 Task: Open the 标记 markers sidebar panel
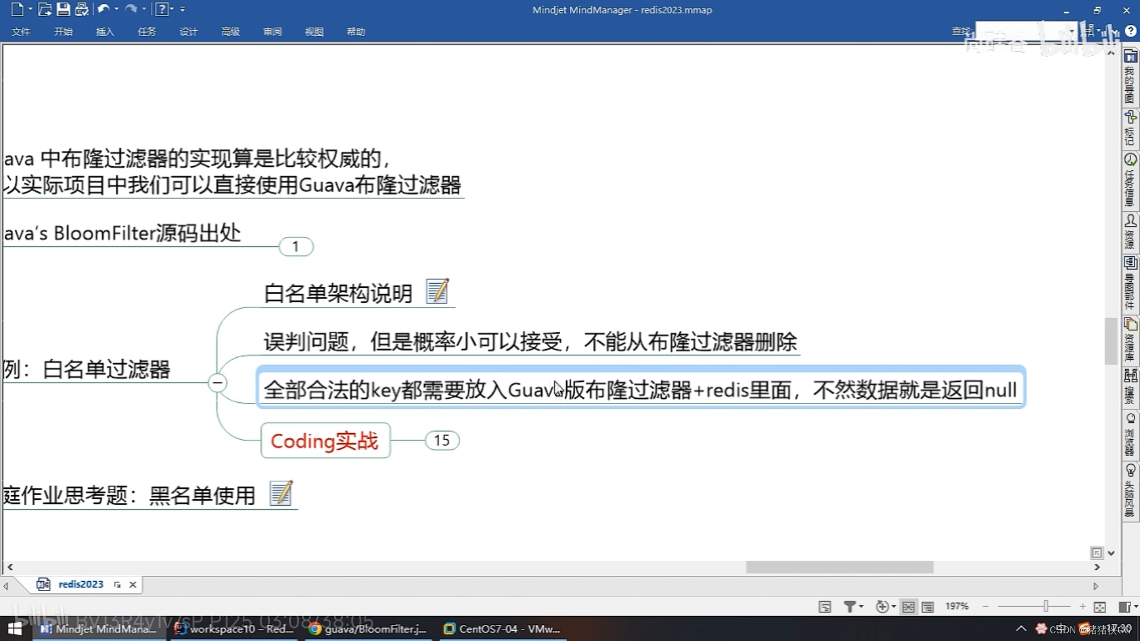(x=1130, y=128)
